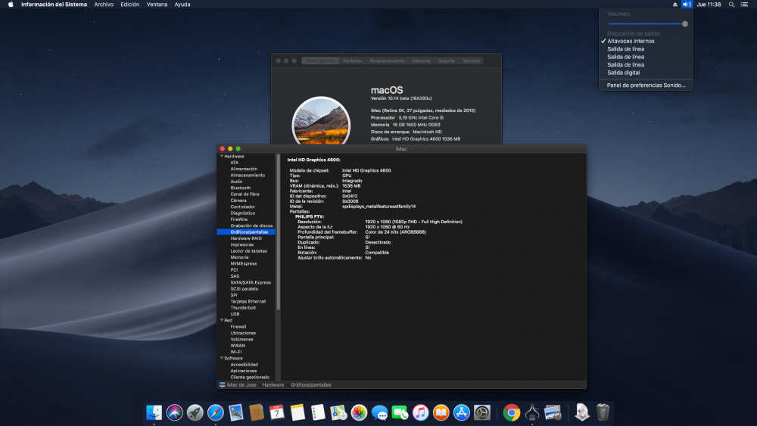The width and height of the screenshot is (757, 426).
Task: Open Calendar icon showing 7
Action: click(277, 412)
